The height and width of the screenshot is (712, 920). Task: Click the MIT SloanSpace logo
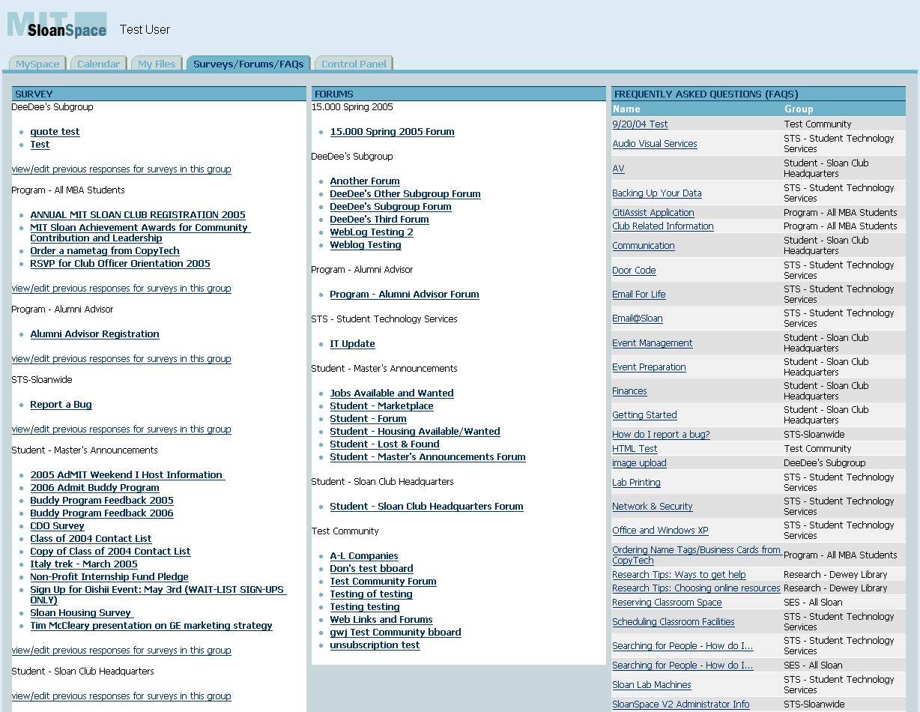(x=57, y=25)
